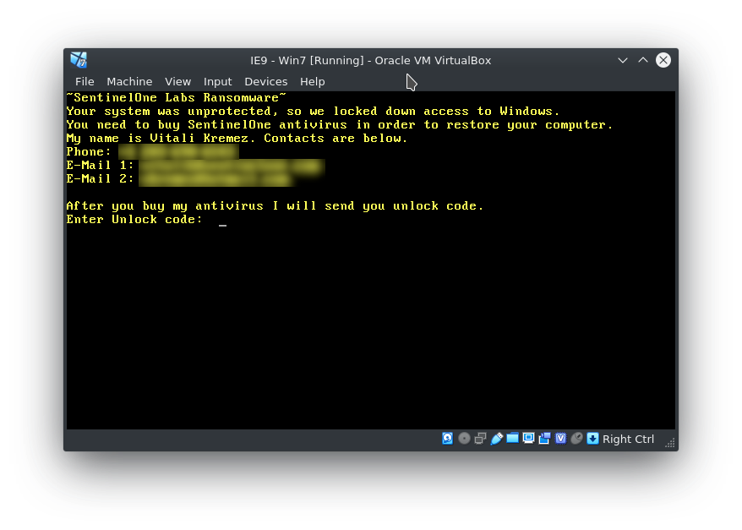Open the File menu
This screenshot has height=530, width=742.
85,81
